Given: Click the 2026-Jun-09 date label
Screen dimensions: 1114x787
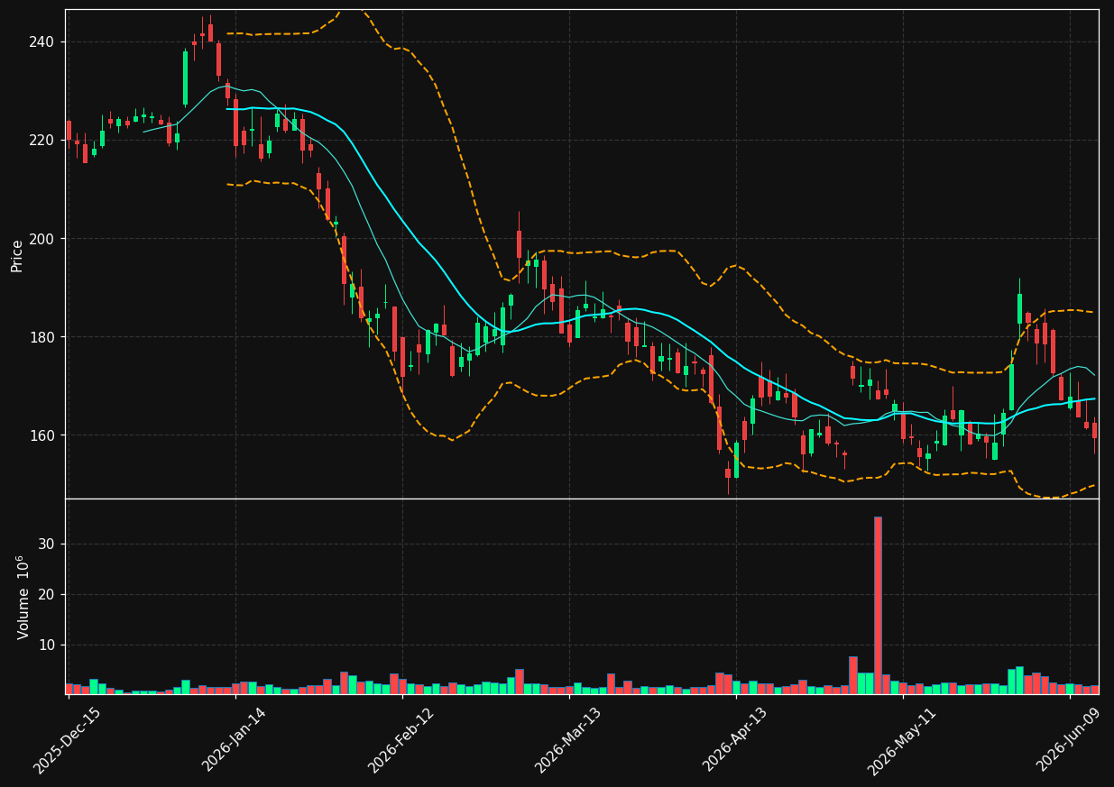Looking at the screenshot, I should 1070,740.
